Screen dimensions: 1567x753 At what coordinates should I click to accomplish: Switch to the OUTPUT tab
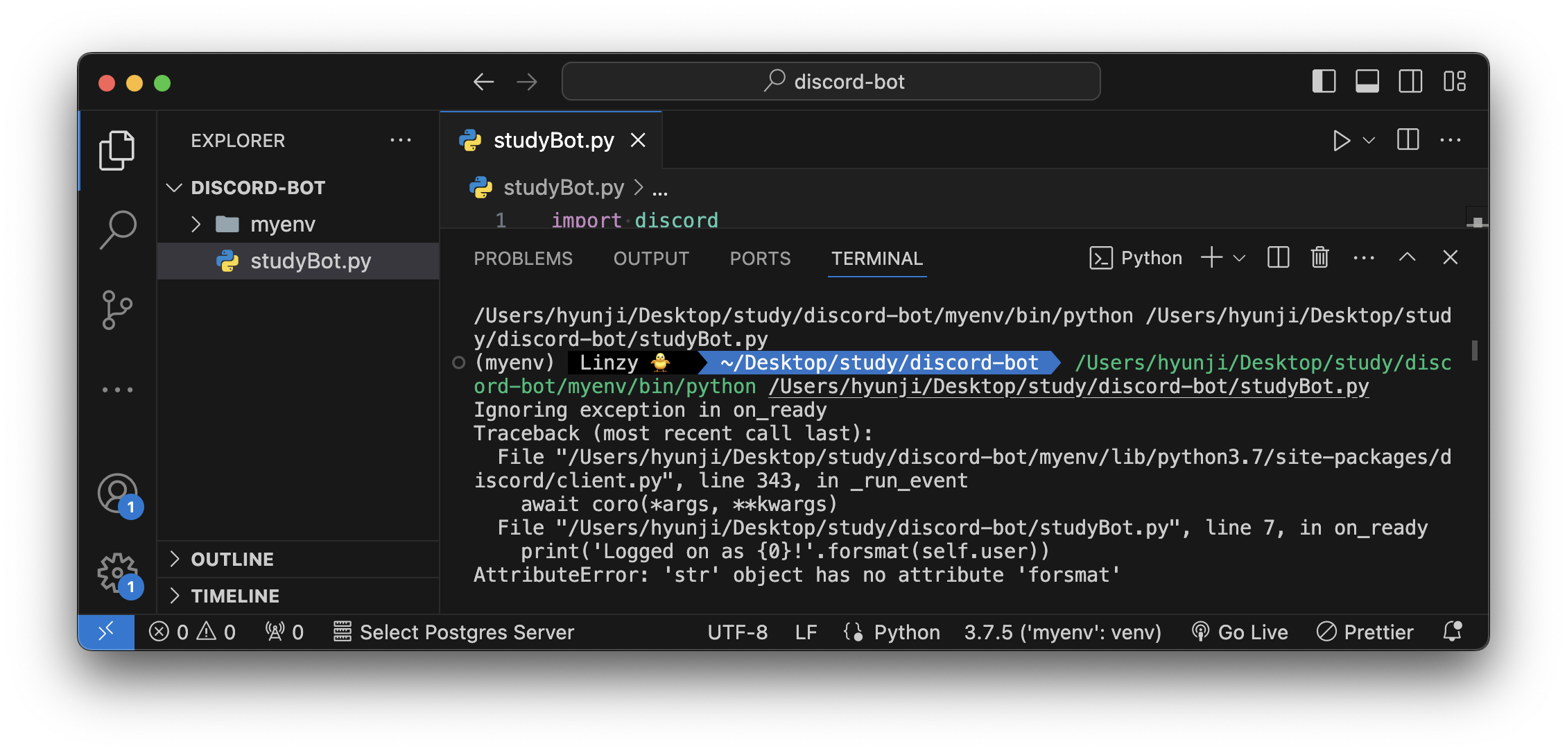point(651,259)
